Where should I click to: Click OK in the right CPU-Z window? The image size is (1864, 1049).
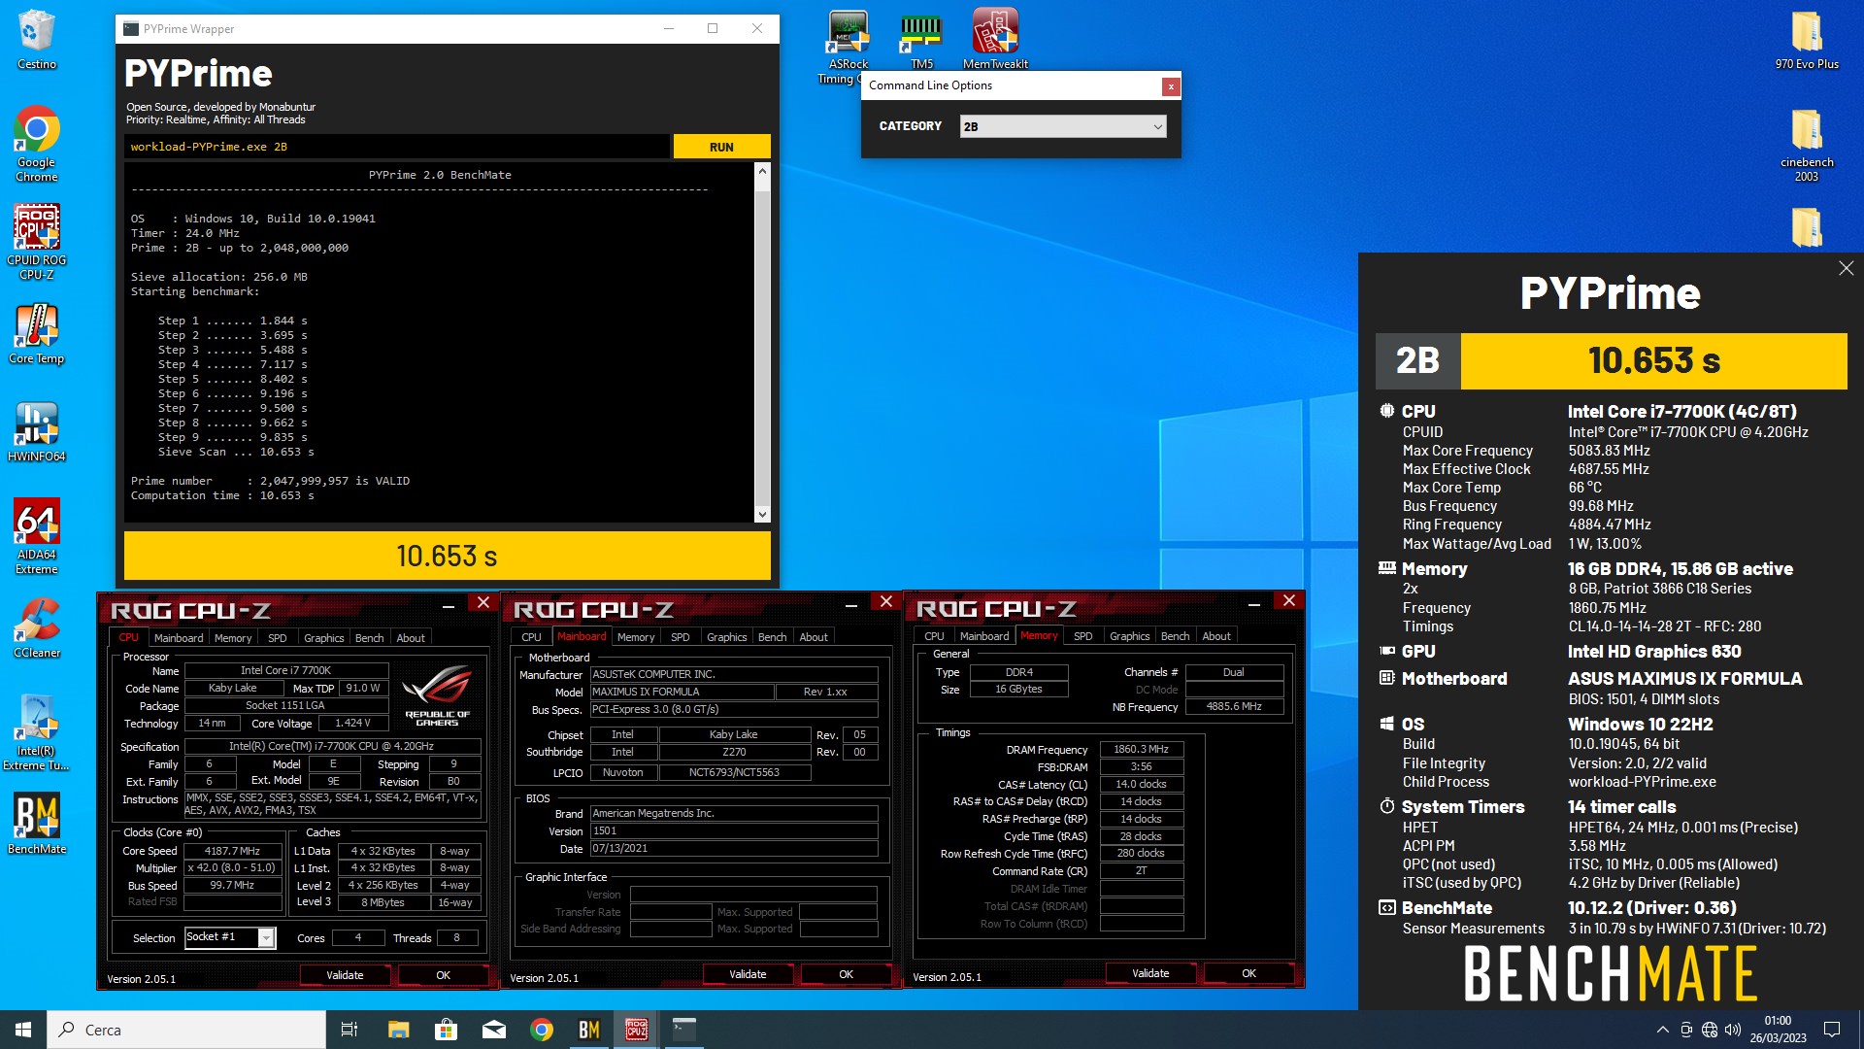point(1248,973)
